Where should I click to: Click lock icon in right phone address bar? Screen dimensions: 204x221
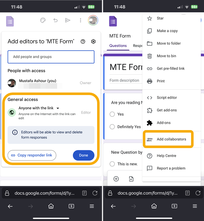click(110, 193)
